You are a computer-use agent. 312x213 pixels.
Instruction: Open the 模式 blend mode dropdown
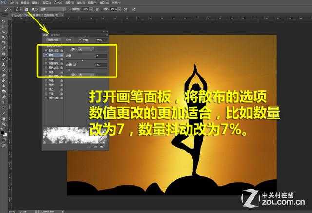(x=53, y=9)
